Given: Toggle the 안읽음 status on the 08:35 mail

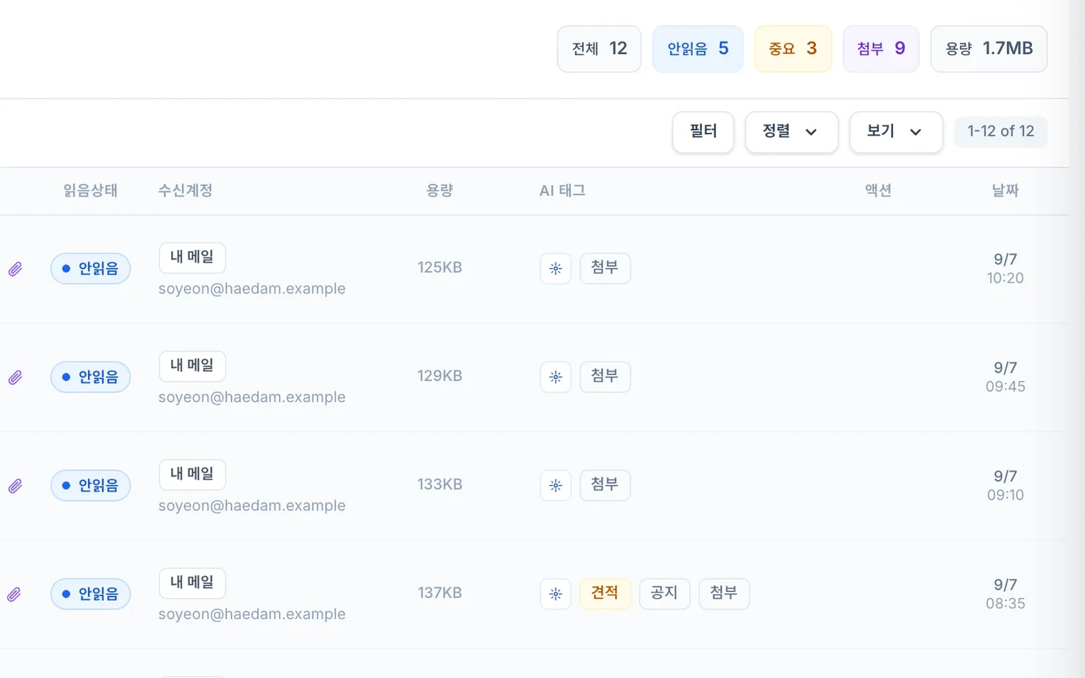Looking at the screenshot, I should point(90,594).
